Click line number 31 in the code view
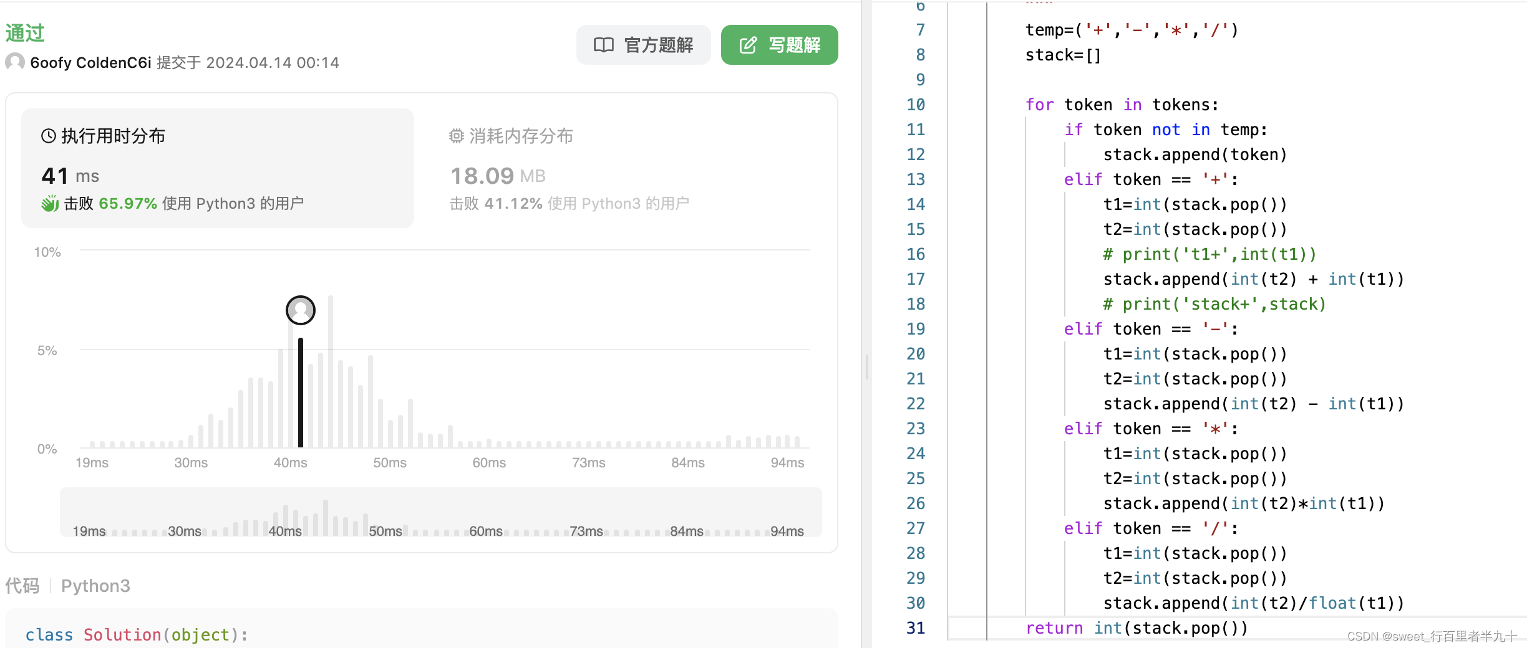Viewport: 1527px width, 648px height. [916, 627]
